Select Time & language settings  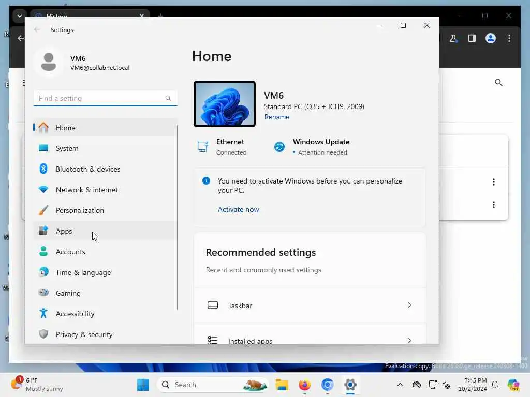[x=105, y=272]
